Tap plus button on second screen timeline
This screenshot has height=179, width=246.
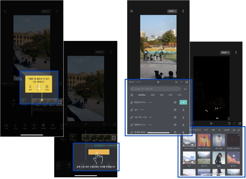114,138
